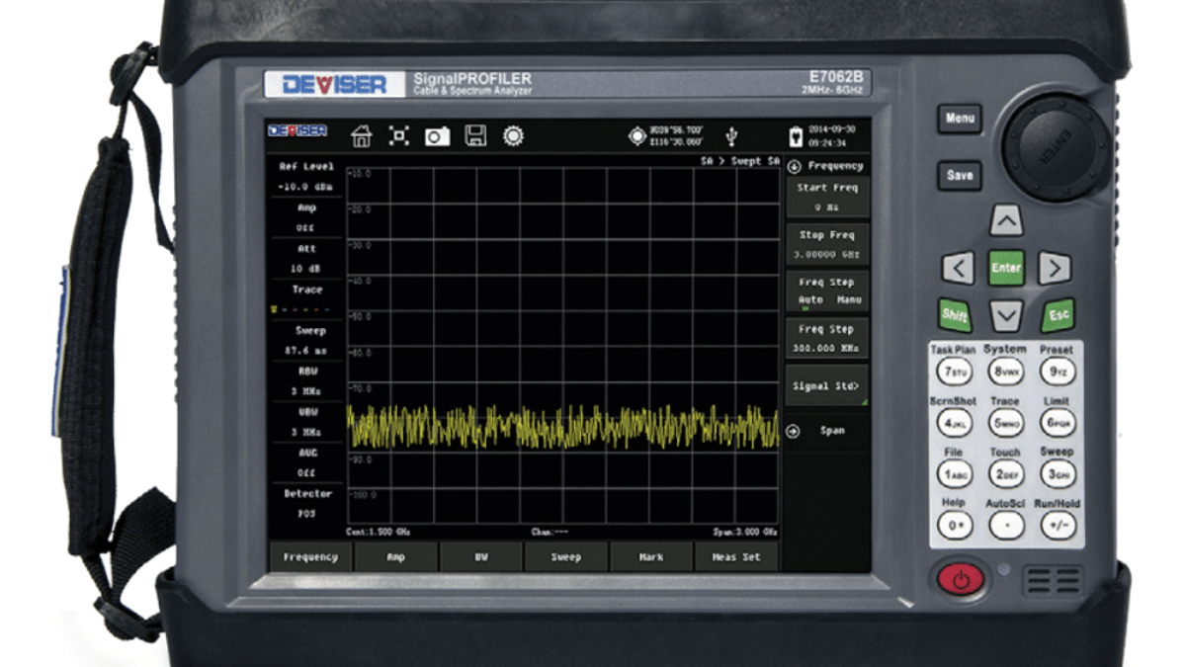Click keypad key 7 Task Plan

[x=955, y=373]
